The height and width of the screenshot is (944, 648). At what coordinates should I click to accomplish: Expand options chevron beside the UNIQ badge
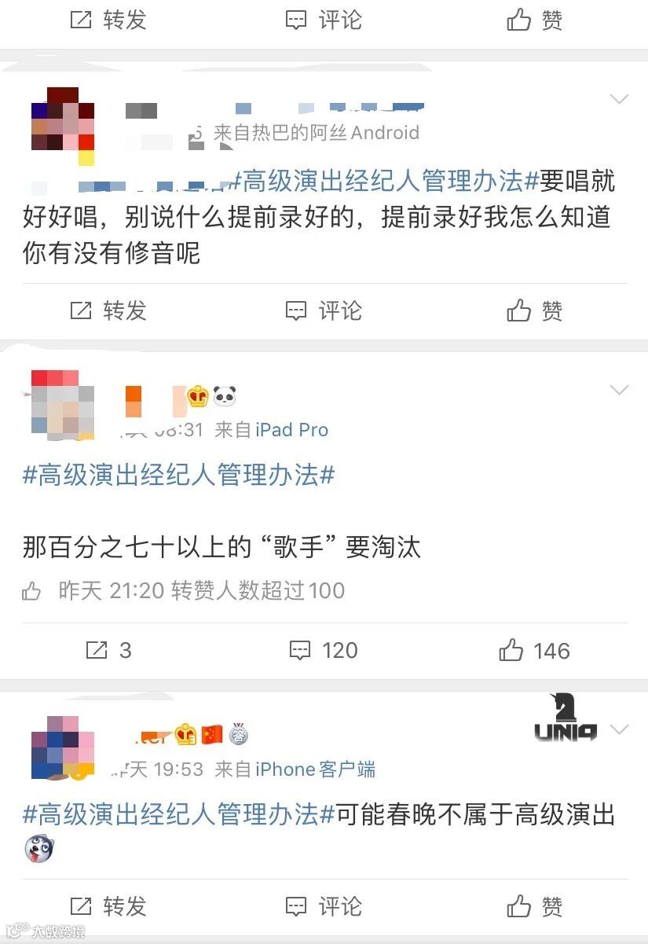620,729
